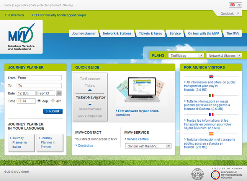Select Tariff structure in Quick Guide

click(90, 78)
